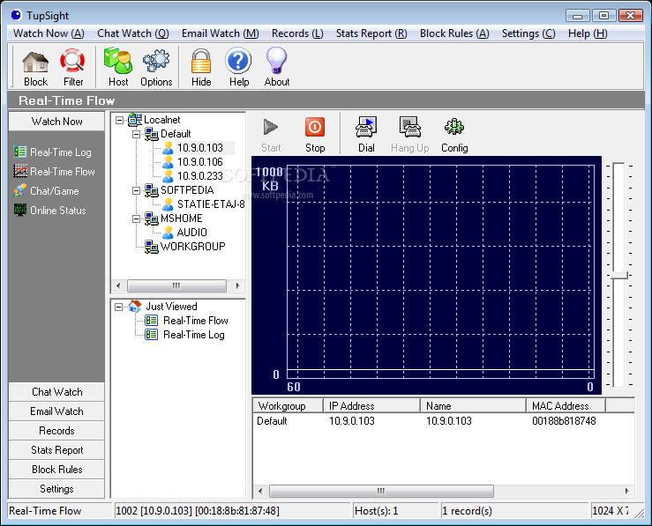The image size is (652, 526).
Task: Collapse the Localnet tree node
Action: point(119,120)
